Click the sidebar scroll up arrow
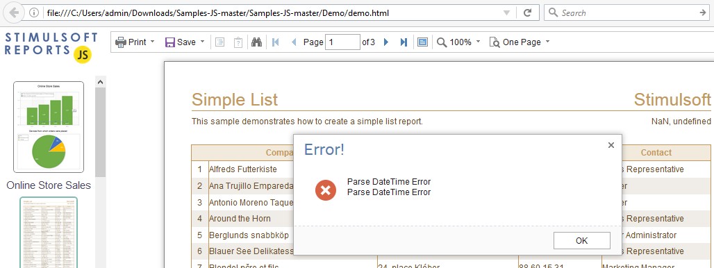Viewport: 714px width, 268px height. 101,82
